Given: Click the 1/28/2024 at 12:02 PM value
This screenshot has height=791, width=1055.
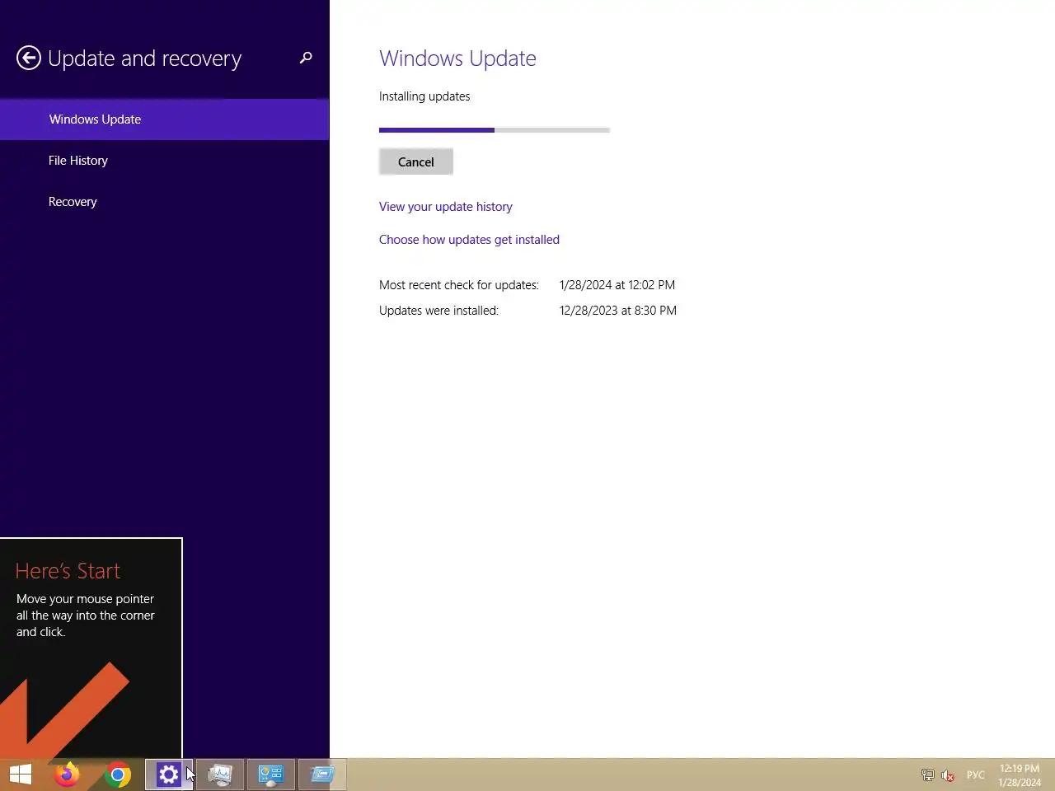Looking at the screenshot, I should tap(617, 285).
